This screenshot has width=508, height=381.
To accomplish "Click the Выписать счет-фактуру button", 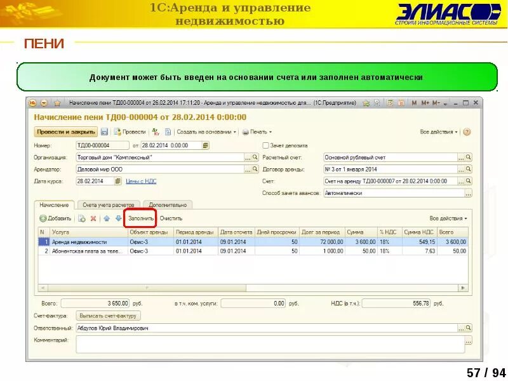I will [x=108, y=316].
